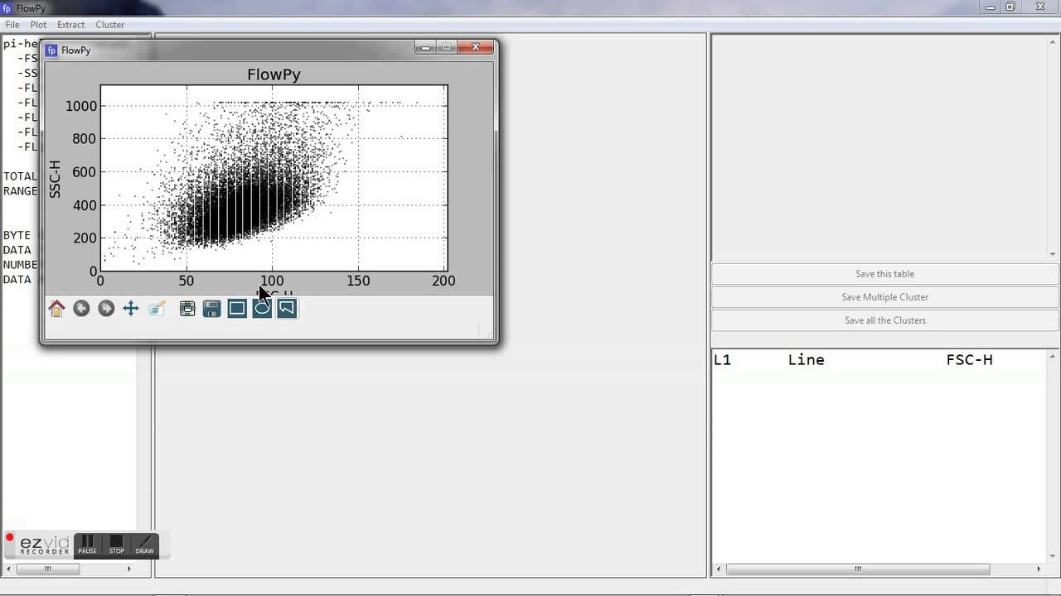Open the Extract menu

70,25
